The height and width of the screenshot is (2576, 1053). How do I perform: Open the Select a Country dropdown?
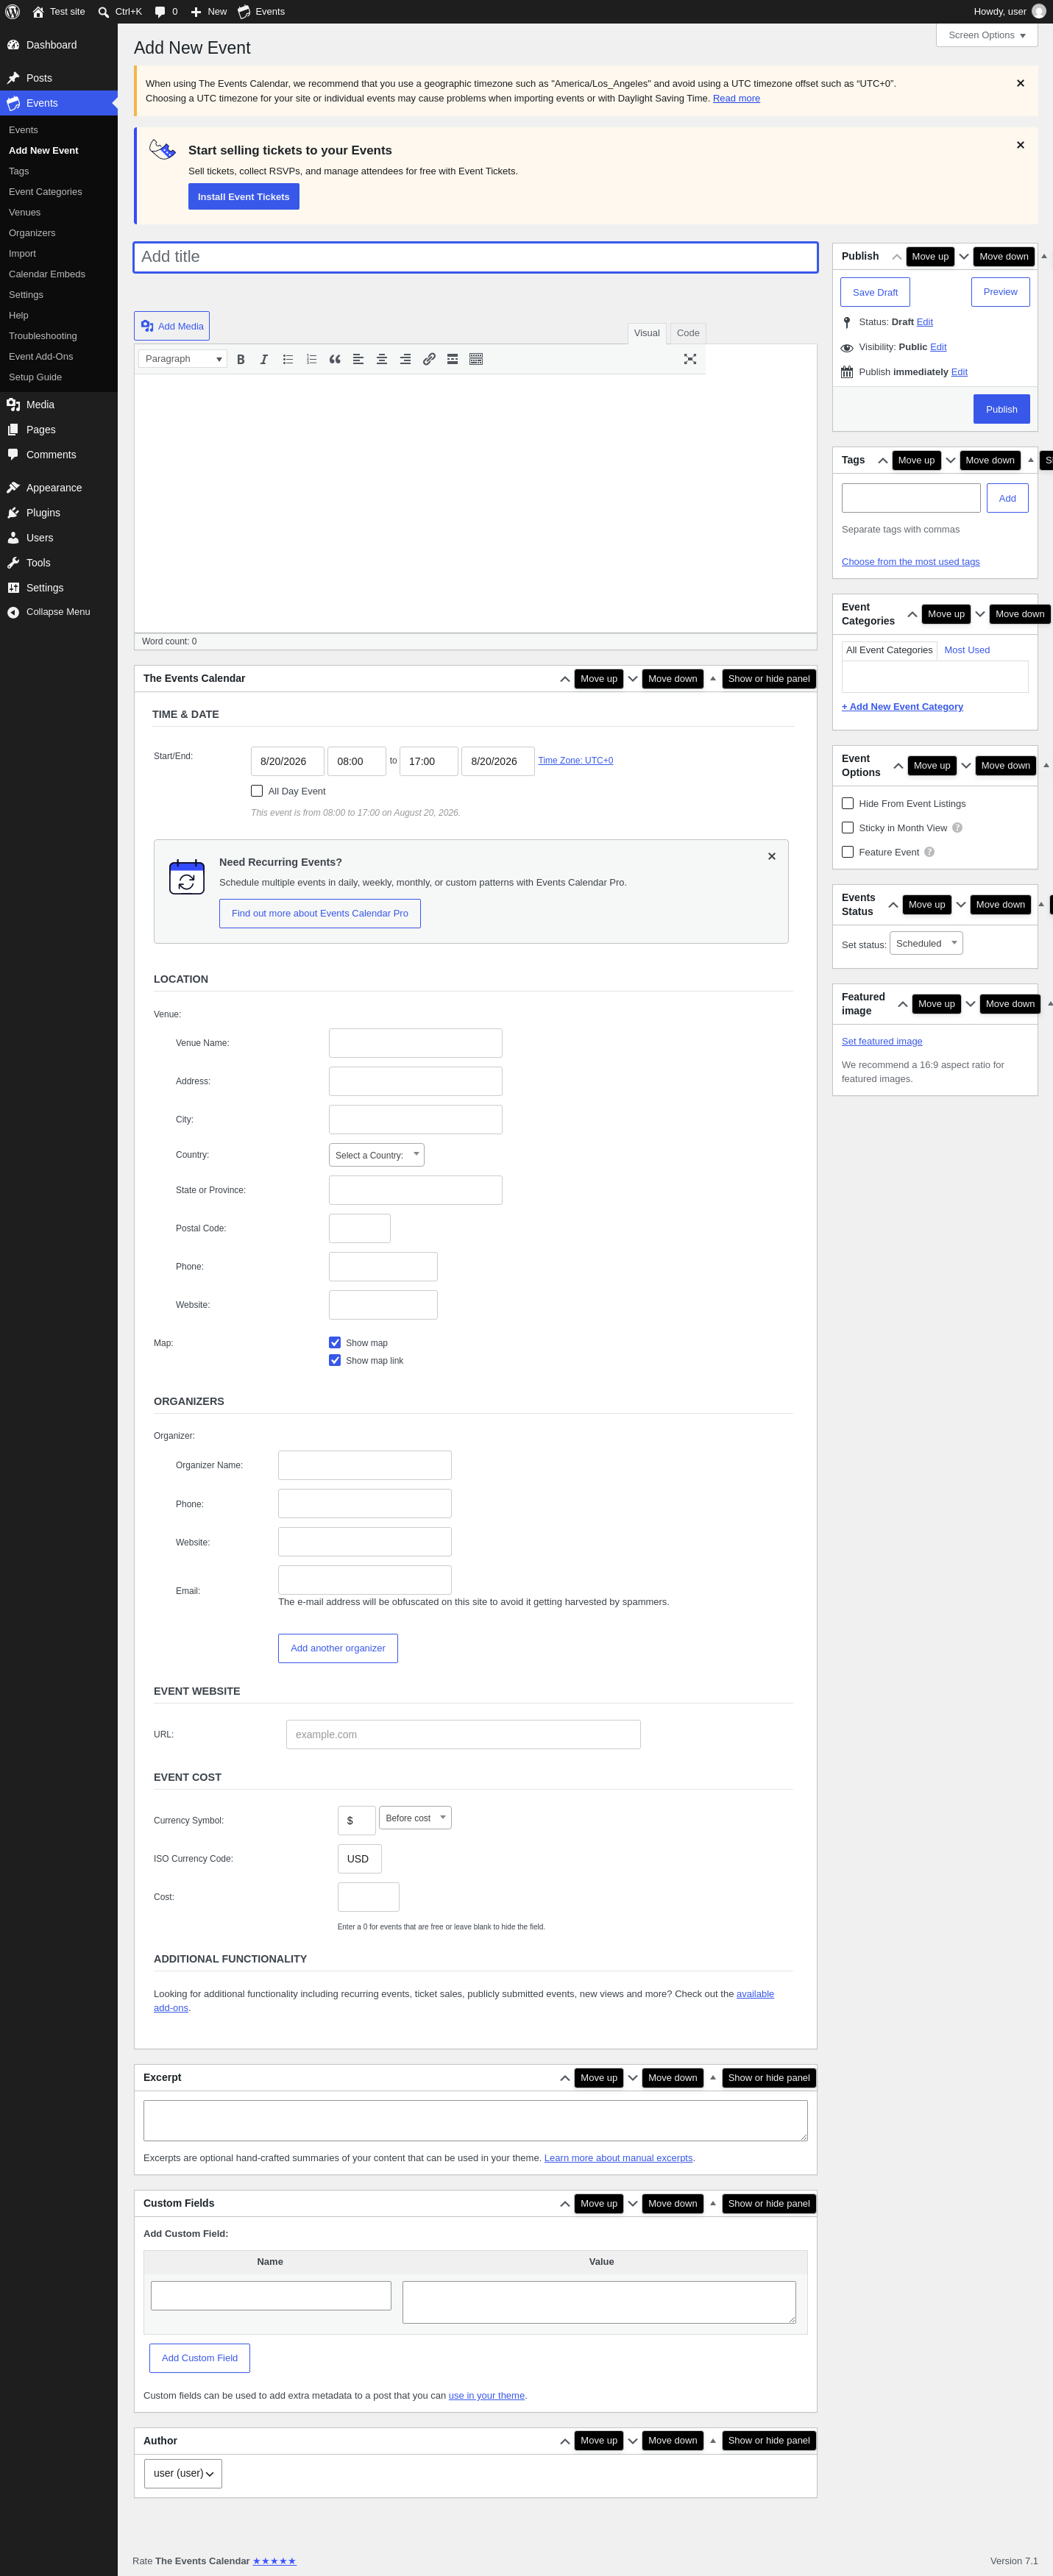coord(377,1155)
